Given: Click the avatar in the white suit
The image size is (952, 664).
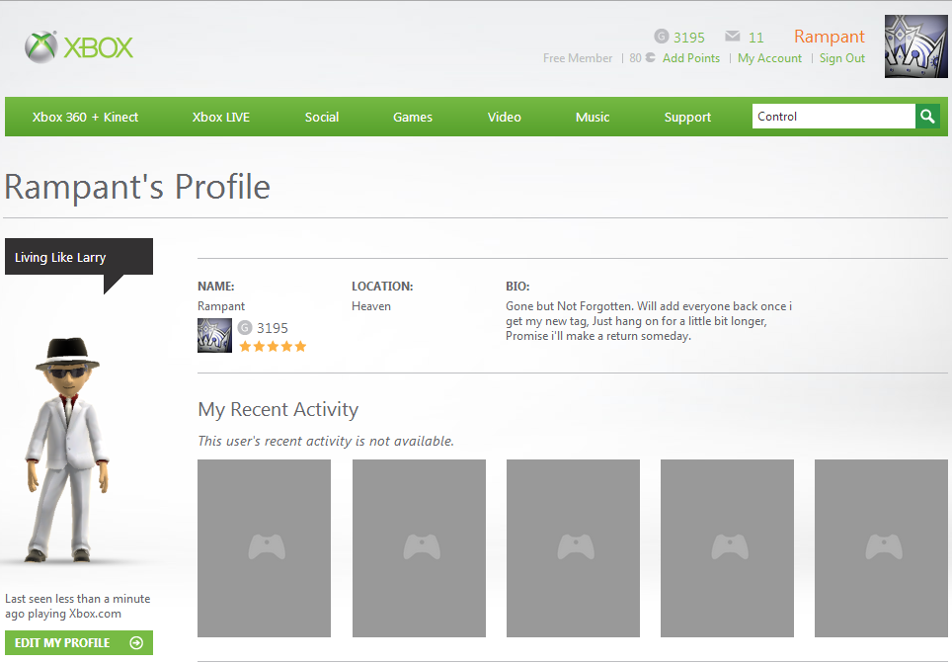Looking at the screenshot, I should (67, 450).
